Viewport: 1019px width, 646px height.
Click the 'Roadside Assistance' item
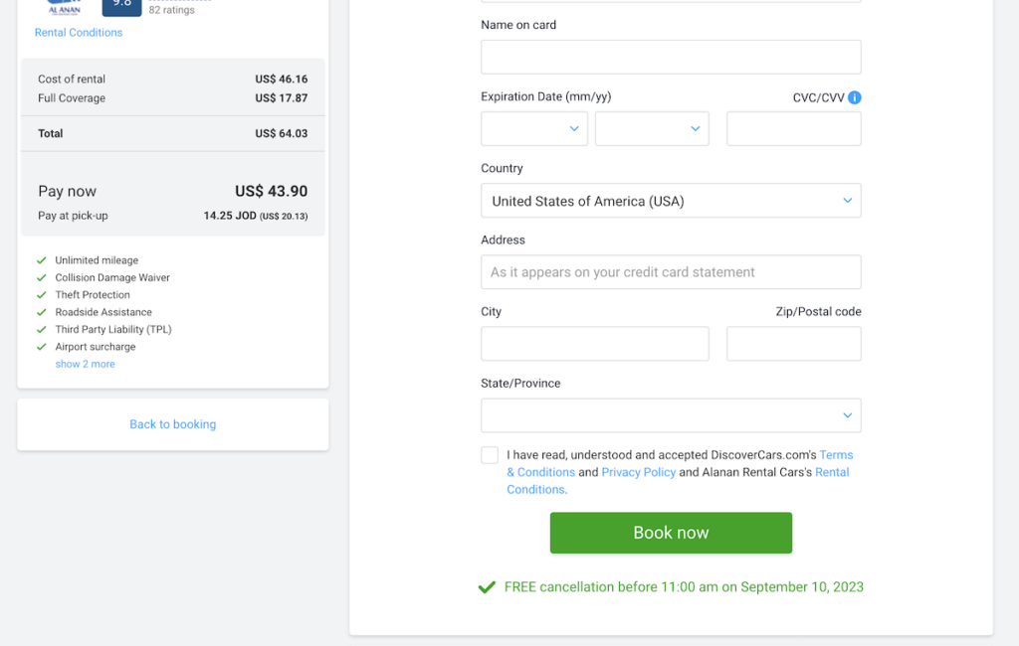click(103, 312)
